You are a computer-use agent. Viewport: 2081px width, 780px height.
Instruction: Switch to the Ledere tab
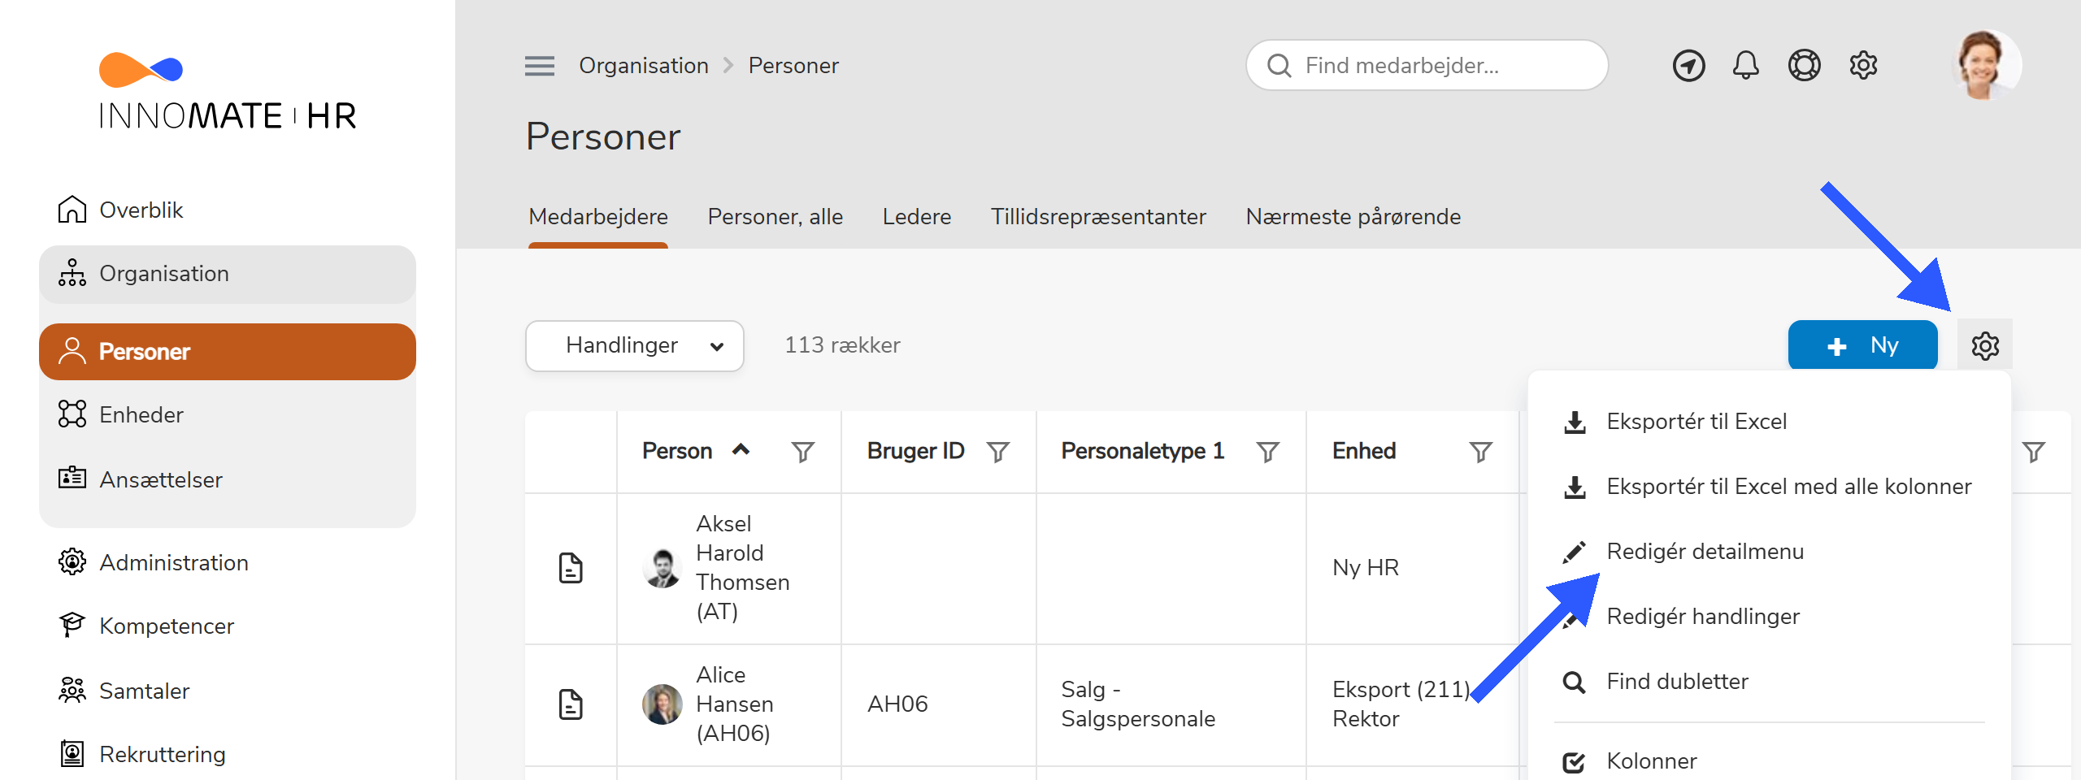(917, 216)
